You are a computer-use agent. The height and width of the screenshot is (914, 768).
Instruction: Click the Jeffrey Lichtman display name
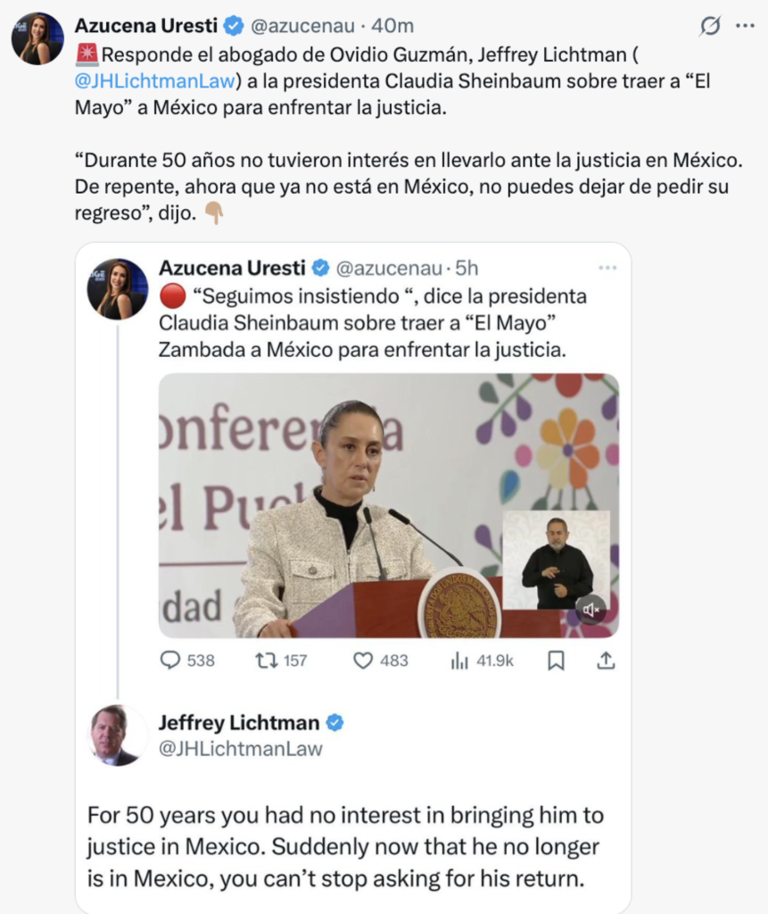click(x=240, y=722)
